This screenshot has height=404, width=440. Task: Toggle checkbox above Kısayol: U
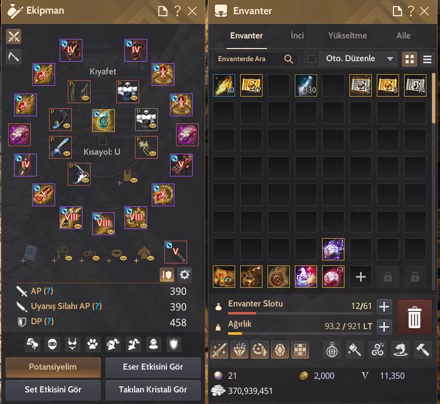click(x=103, y=141)
